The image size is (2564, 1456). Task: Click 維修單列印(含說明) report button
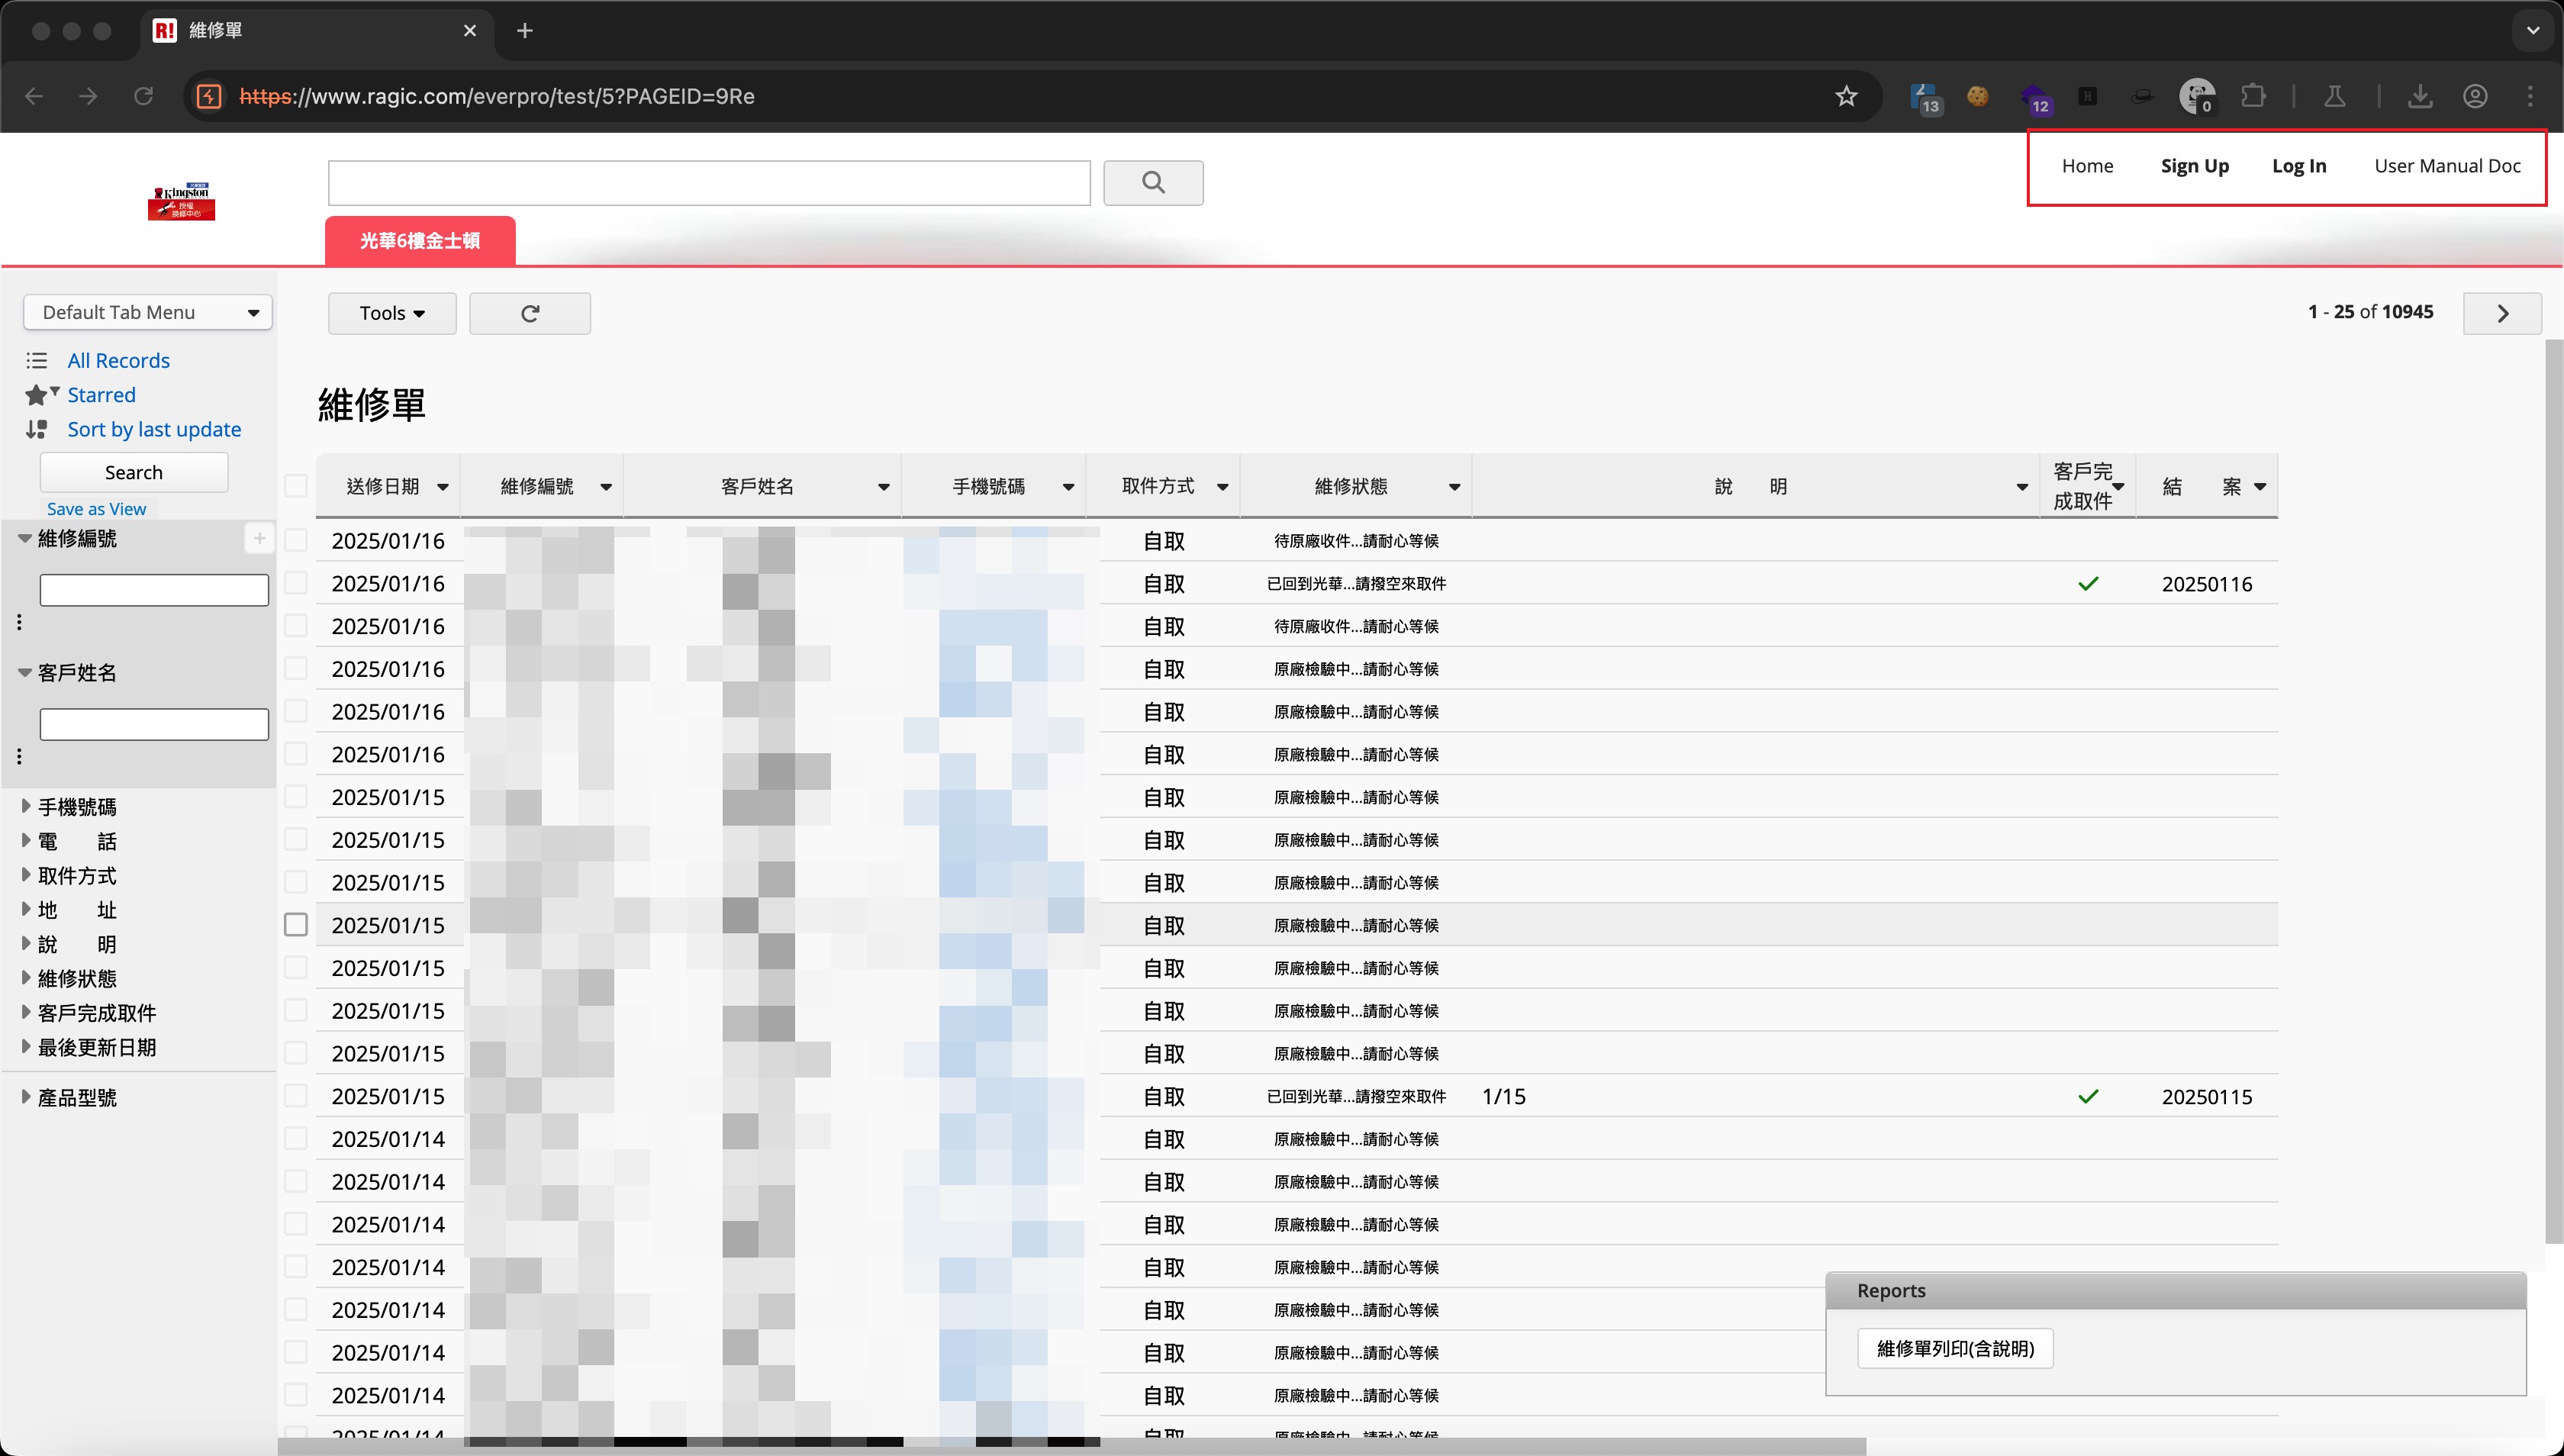[1955, 1348]
